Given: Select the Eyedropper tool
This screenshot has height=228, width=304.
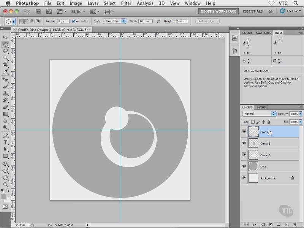Looking at the screenshot, I should tap(5, 72).
